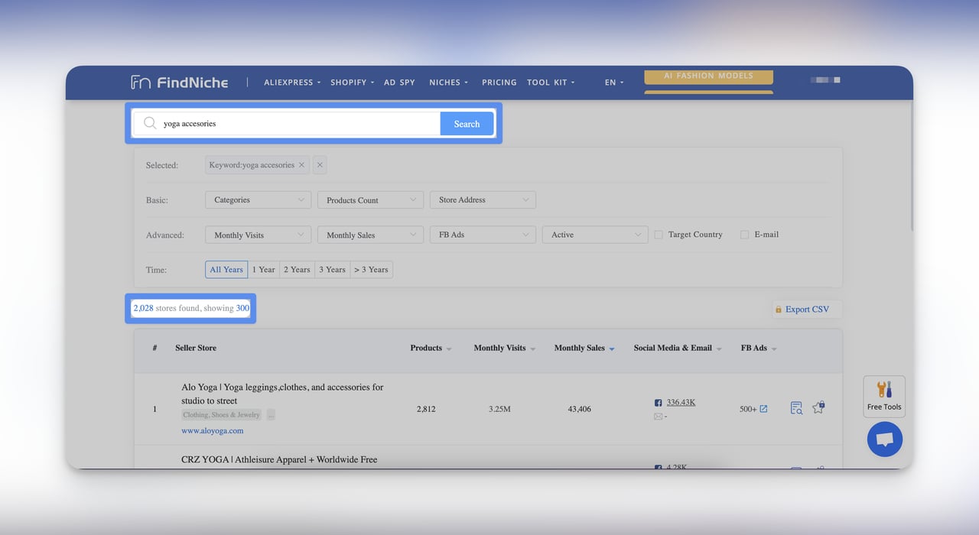Sort by Products column arrow
979x535 pixels.
point(449,349)
